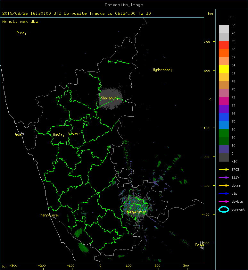Click the magenta eb+bip arrow legend icon
The image size is (248, 270).
[x=224, y=201]
